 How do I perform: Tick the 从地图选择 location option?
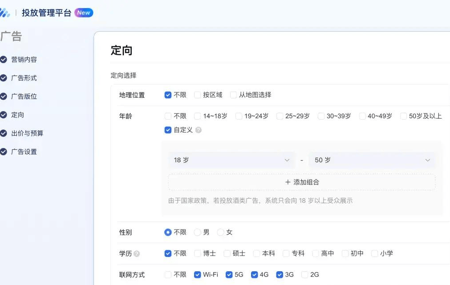pos(233,95)
